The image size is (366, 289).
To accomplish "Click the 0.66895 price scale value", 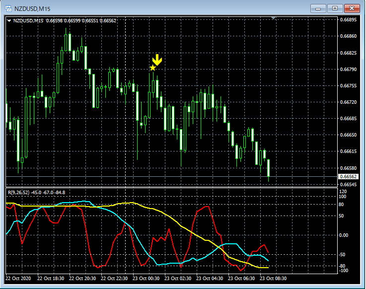I will [x=348, y=20].
